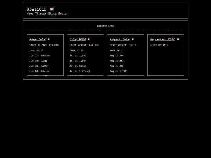The image size is (211, 158).
Task: Select the Jun 18: 1,293 entry
Action: pos(38,61)
